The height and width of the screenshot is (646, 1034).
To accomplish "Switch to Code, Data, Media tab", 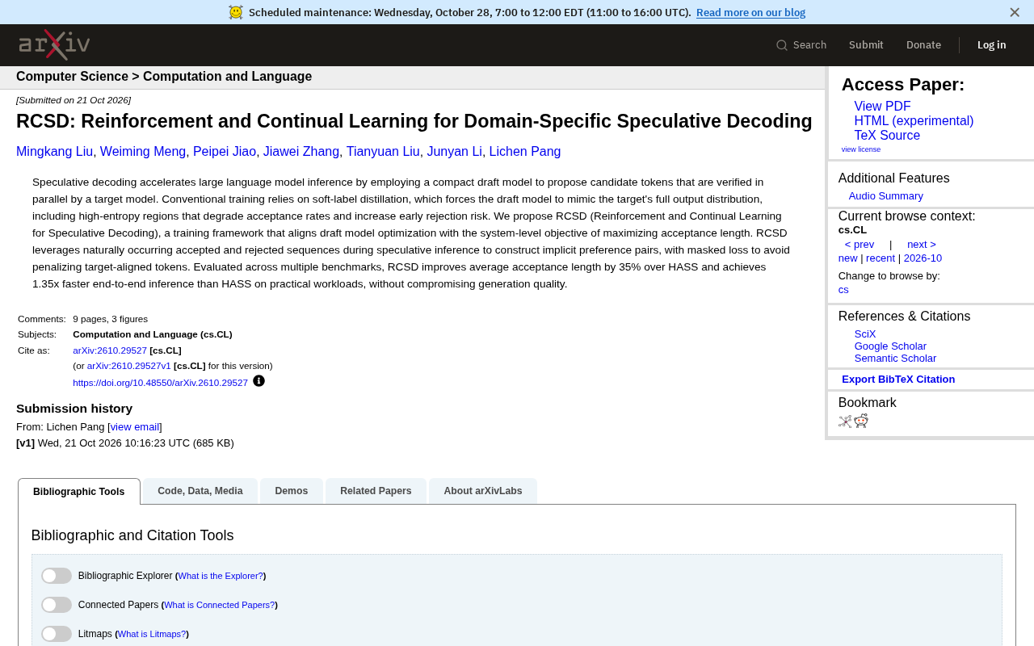I will pos(200,491).
